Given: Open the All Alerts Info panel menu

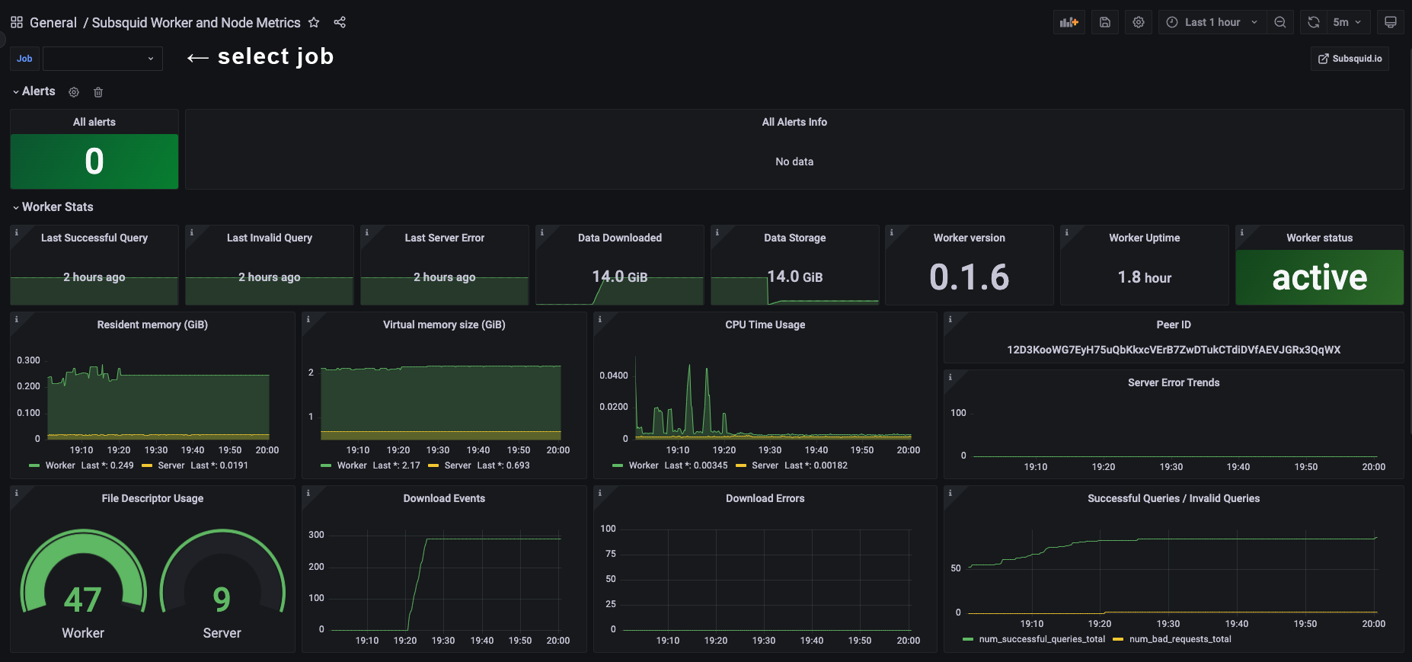Looking at the screenshot, I should (x=794, y=122).
